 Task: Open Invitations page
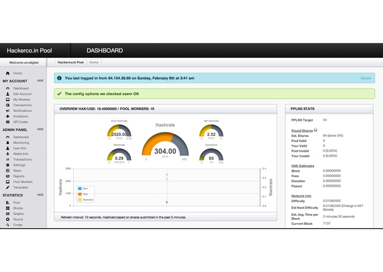[20, 116]
